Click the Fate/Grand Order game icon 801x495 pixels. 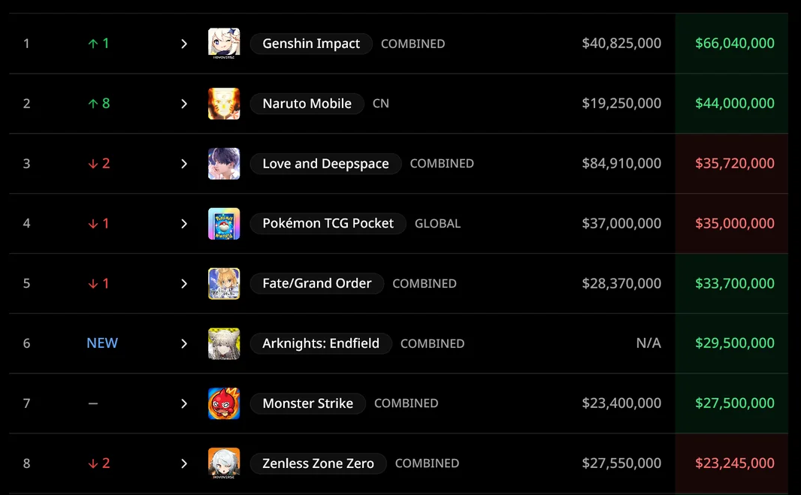tap(224, 284)
